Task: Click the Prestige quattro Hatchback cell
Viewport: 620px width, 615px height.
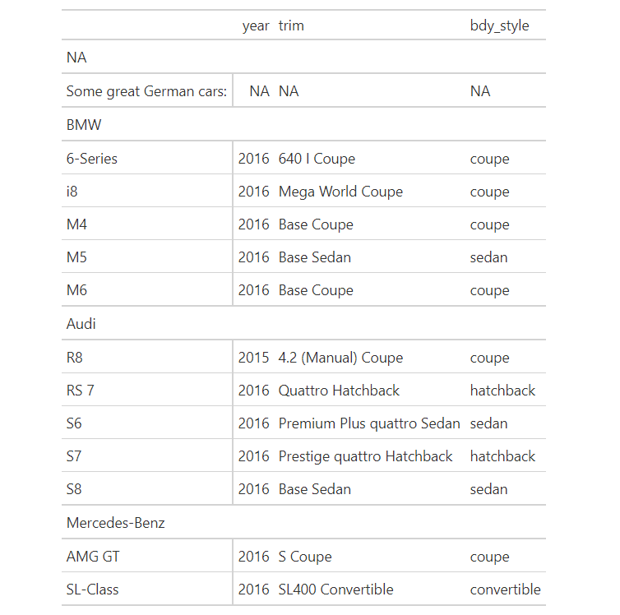Action: tap(365, 456)
